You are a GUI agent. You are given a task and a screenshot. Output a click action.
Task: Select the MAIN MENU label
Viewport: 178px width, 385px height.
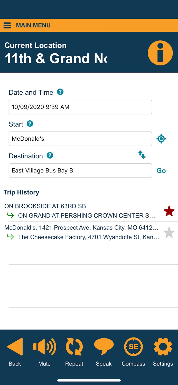[33, 25]
